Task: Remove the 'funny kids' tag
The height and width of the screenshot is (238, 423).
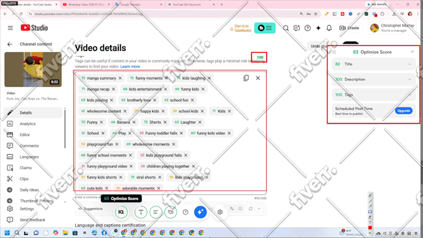Action: pyautogui.click(x=203, y=89)
